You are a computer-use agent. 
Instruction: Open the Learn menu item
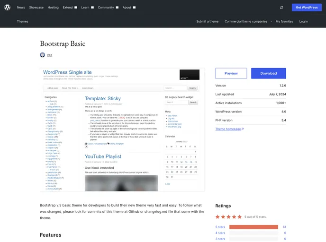[85, 8]
